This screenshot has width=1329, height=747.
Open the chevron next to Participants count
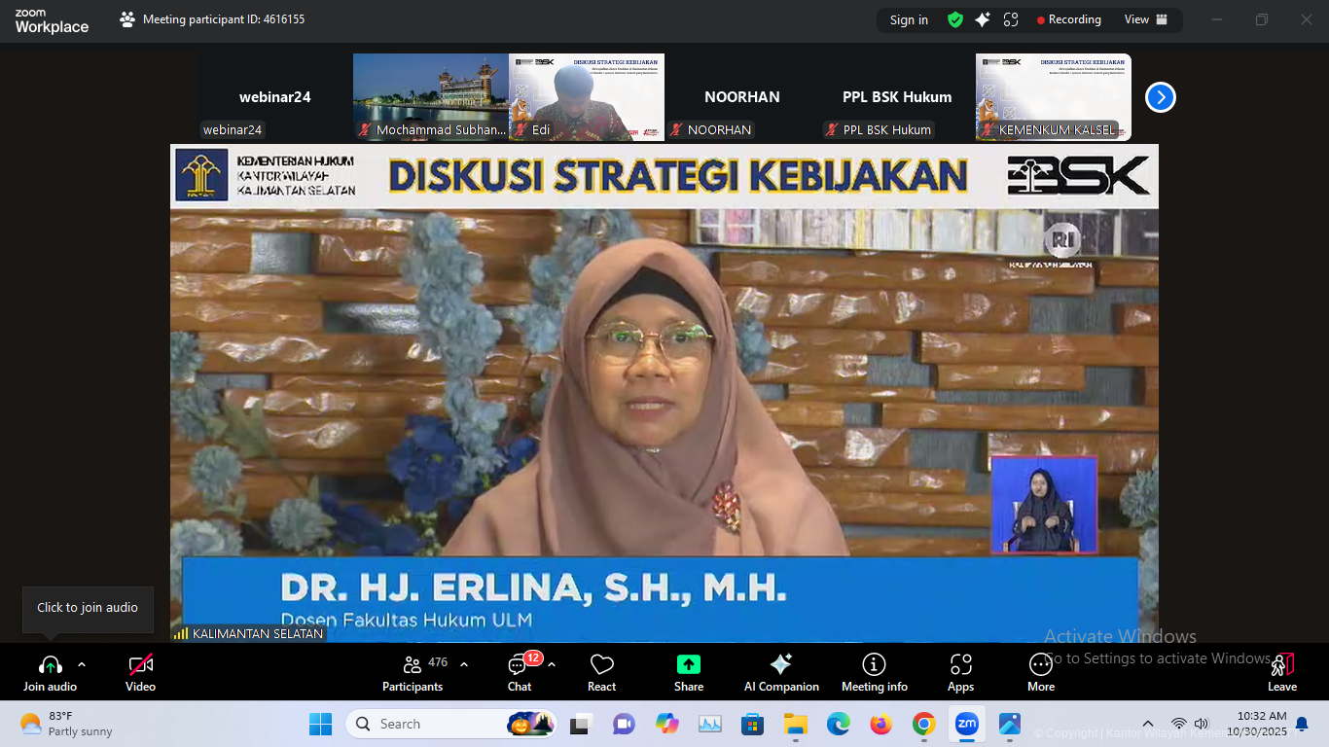click(463, 663)
